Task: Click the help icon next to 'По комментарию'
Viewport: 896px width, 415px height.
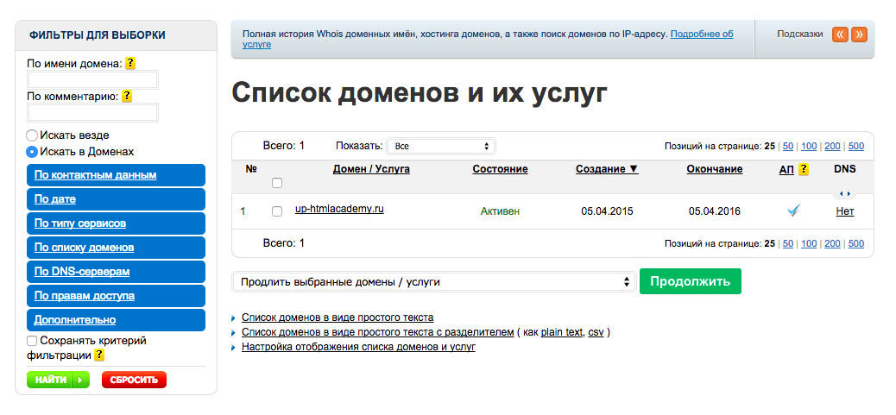Action: [127, 97]
